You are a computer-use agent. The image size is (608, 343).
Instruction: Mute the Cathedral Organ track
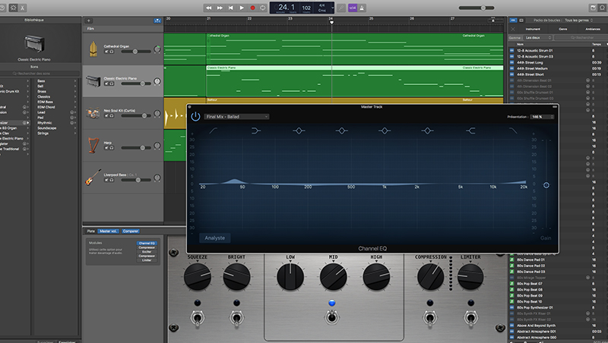pyautogui.click(x=106, y=52)
